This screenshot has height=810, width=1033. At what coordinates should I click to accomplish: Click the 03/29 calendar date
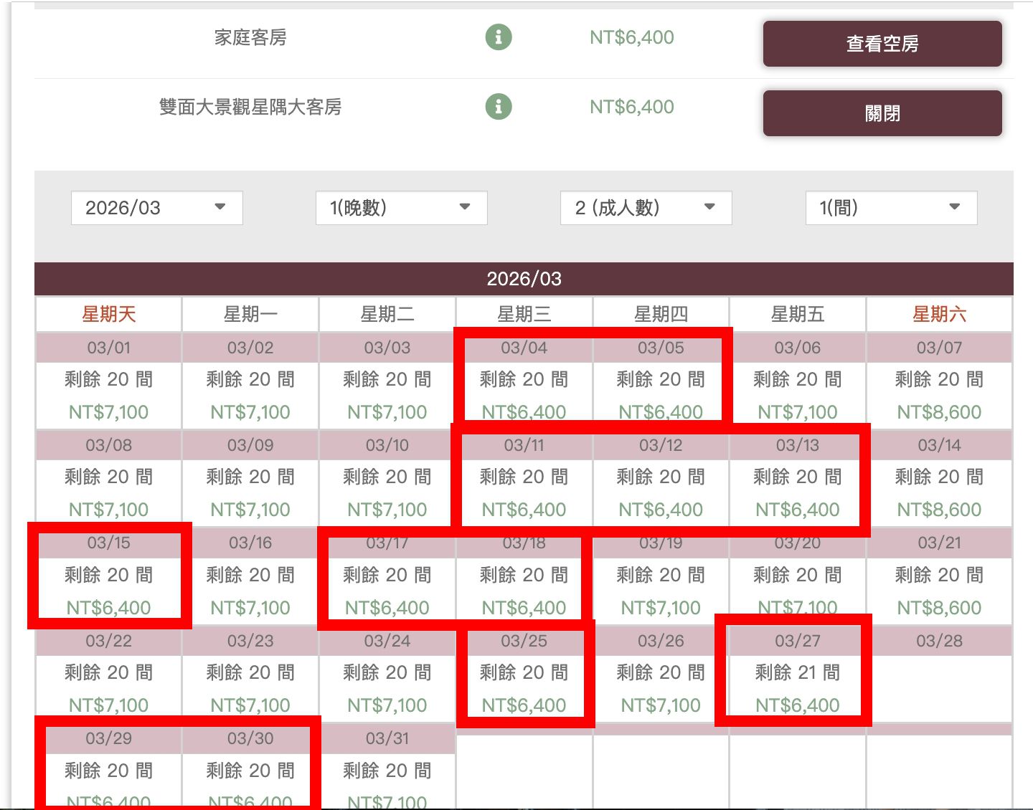tap(108, 770)
